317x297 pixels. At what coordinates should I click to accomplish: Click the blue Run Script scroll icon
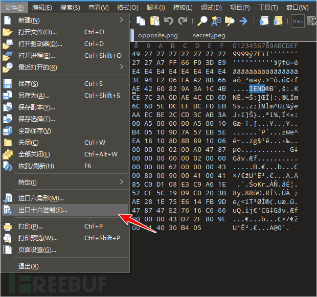pyautogui.click(x=264, y=21)
